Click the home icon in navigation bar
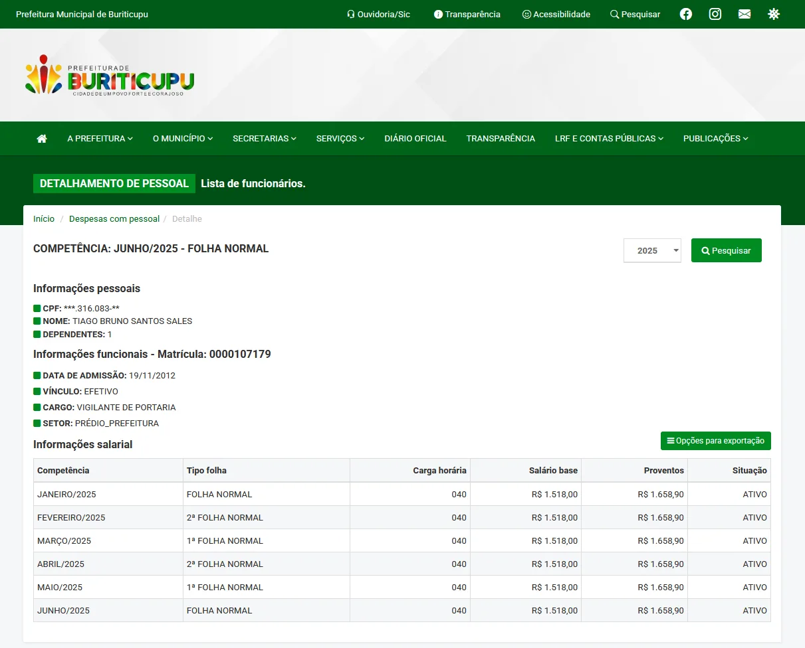 42,139
